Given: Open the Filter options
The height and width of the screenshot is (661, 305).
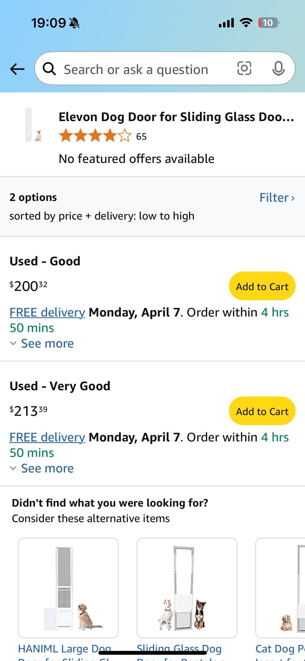Looking at the screenshot, I should point(277,198).
